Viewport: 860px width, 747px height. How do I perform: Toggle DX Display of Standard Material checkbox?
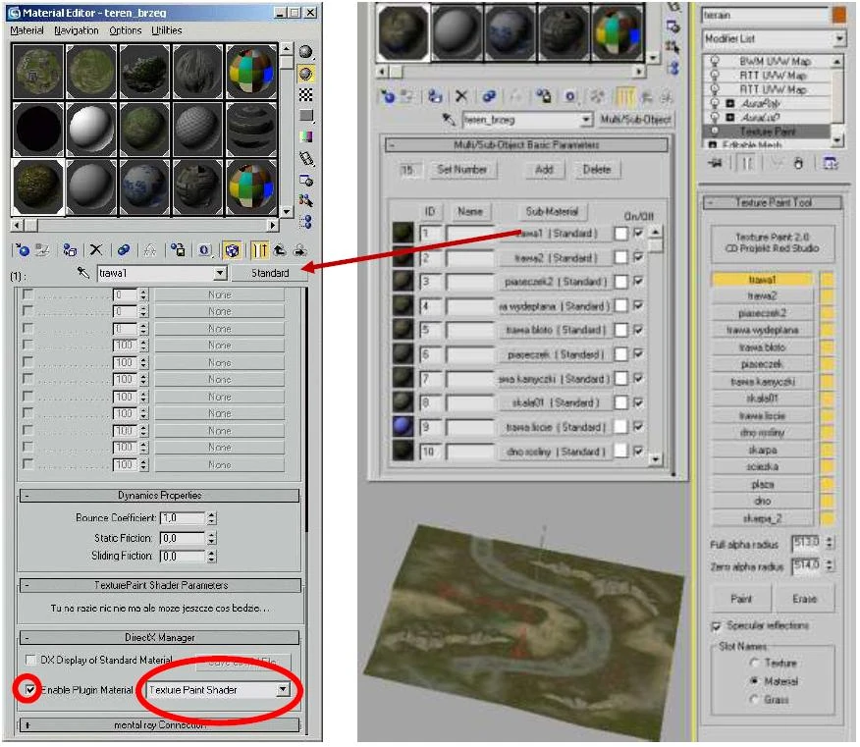point(30,660)
